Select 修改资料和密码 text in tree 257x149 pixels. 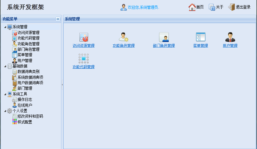[30, 116]
